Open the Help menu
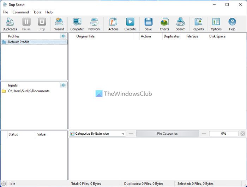247x187 pixels. (49, 12)
